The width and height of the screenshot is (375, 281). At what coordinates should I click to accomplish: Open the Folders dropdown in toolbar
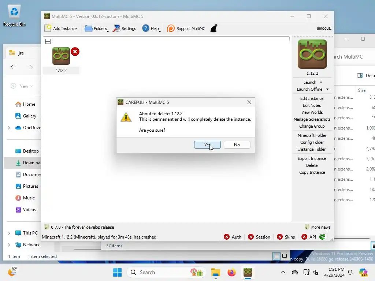96,28
